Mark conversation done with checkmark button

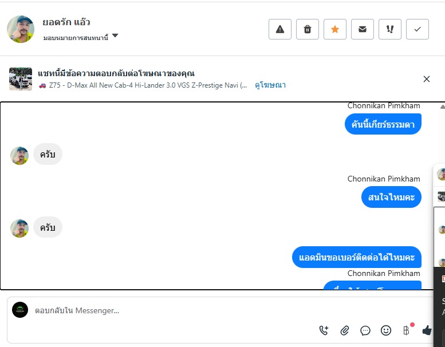pos(418,29)
